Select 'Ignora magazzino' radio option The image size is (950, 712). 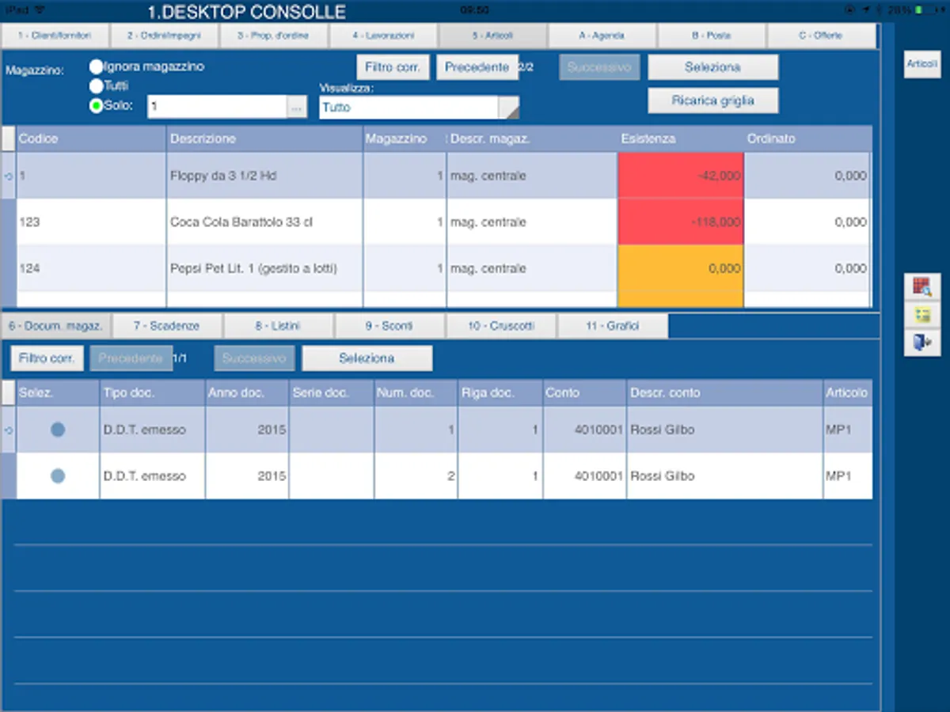pos(96,67)
